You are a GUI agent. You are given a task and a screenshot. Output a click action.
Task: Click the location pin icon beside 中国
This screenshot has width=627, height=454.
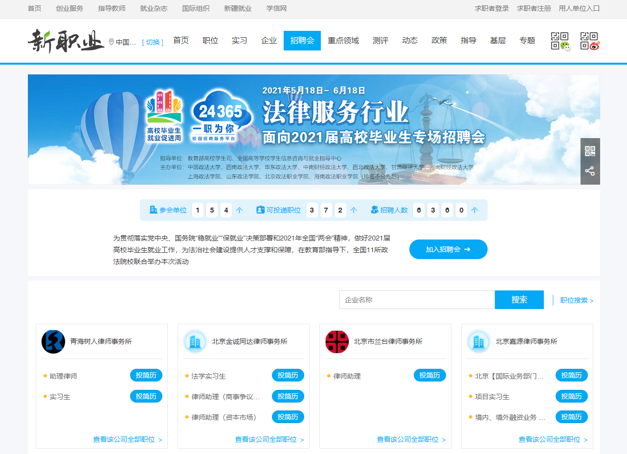pyautogui.click(x=112, y=42)
